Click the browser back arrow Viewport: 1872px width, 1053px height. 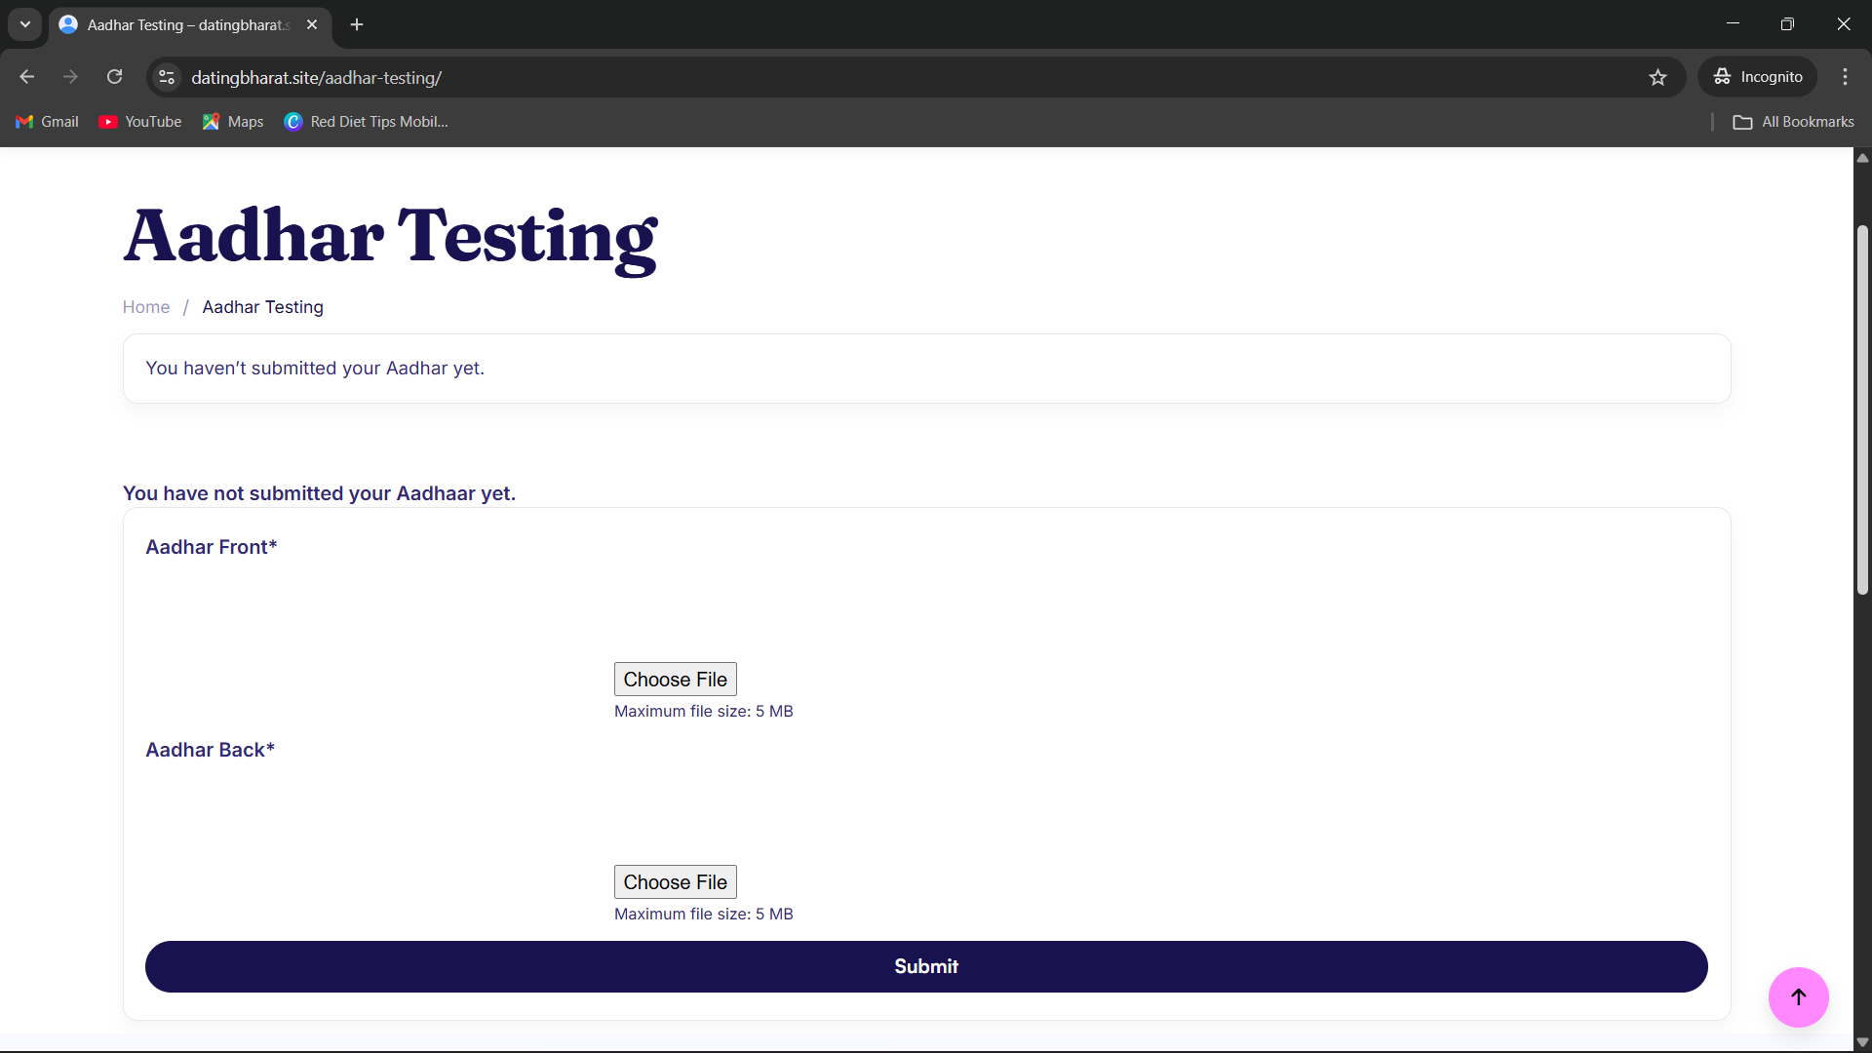pos(27,77)
